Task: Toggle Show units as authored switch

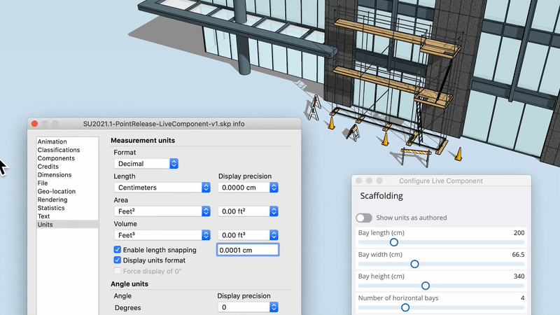Action: 364,218
